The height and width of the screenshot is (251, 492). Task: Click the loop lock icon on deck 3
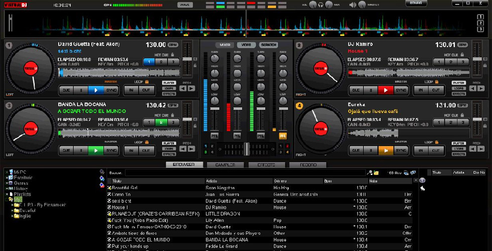coord(147,142)
